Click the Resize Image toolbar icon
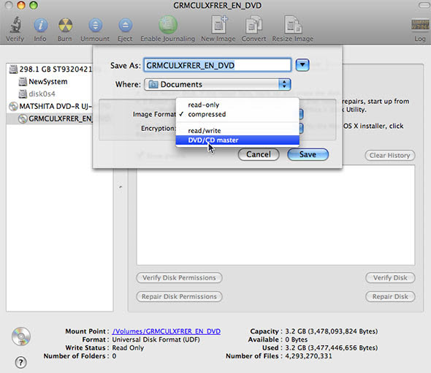This screenshot has height=373, width=431. (293, 25)
